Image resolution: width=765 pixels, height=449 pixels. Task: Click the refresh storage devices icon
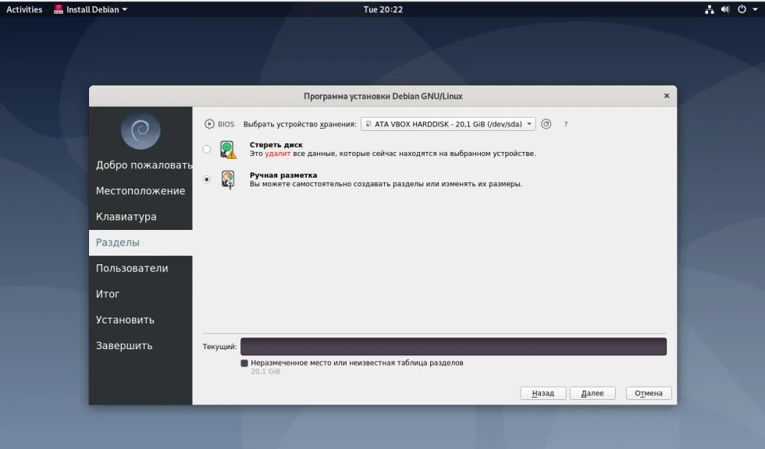click(546, 124)
